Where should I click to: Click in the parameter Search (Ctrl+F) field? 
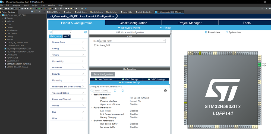point(102,91)
